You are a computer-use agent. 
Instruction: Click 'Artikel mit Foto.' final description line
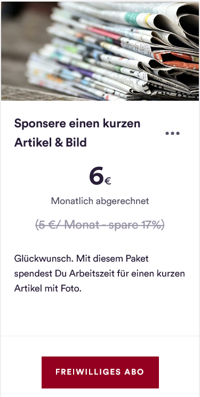48,289
